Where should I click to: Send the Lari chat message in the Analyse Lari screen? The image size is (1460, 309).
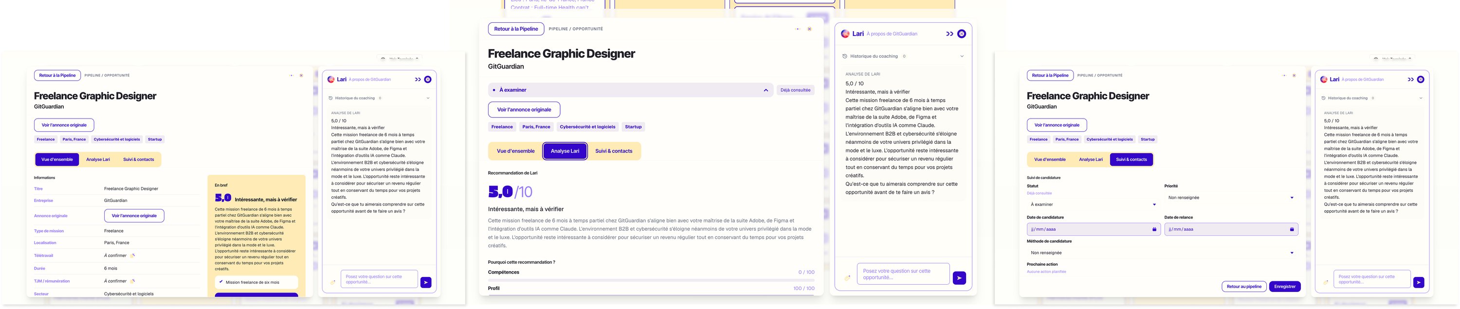(959, 278)
